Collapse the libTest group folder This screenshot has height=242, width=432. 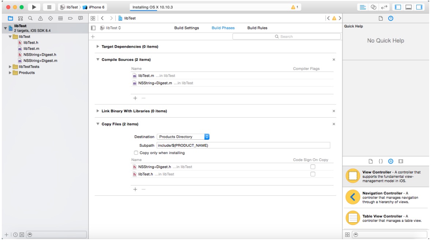(x=10, y=36)
